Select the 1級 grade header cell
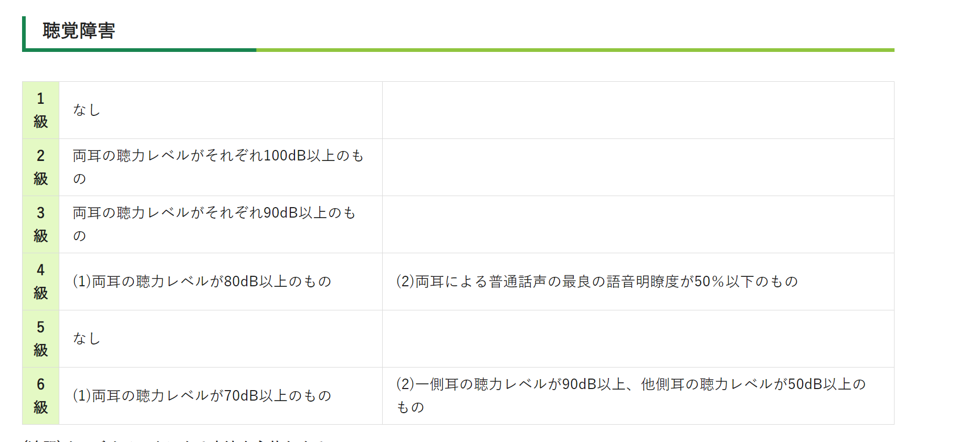Viewport: 957px width, 442px height. point(40,110)
